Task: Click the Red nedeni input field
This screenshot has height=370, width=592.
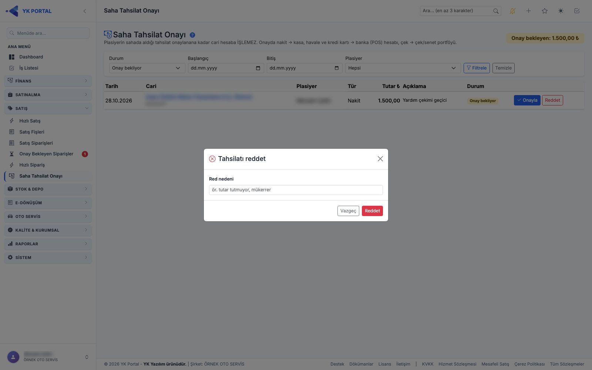Action: click(x=296, y=190)
